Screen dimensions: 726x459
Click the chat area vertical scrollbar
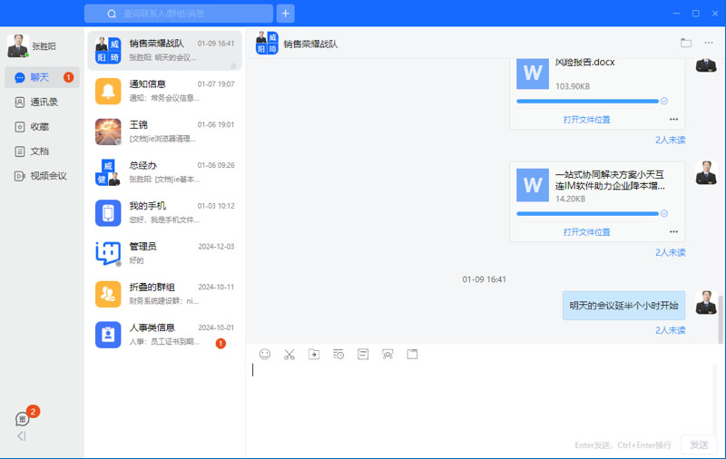coord(721,317)
